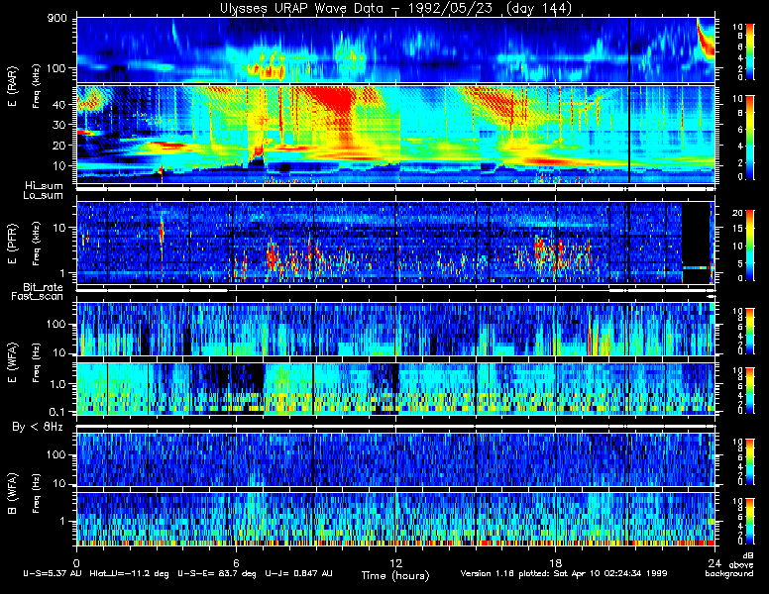Screen dimensions: 769x594
Task: Click the 0-20 color bar beside PFR panel
Action: pos(750,246)
